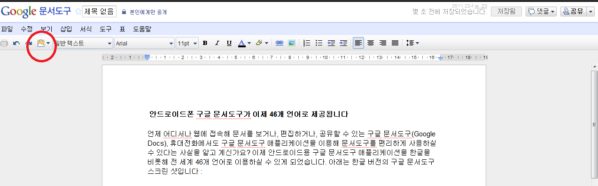Open the 도구 menu
598x186 pixels.
coord(106,29)
